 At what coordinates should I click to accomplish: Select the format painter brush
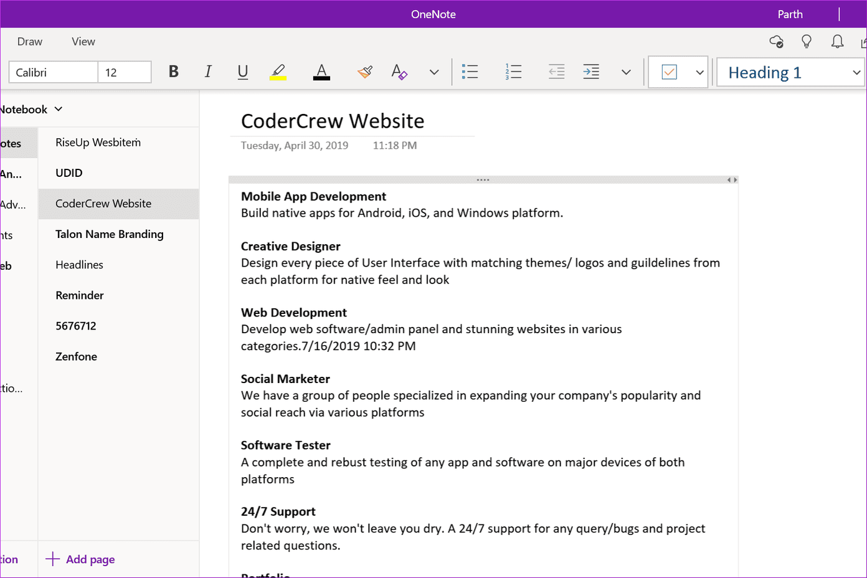pos(365,72)
